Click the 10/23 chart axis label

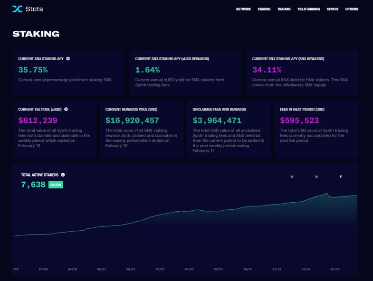(248, 269)
